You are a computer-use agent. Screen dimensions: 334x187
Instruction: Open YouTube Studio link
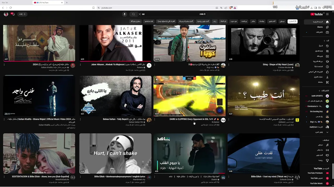click(x=320, y=178)
